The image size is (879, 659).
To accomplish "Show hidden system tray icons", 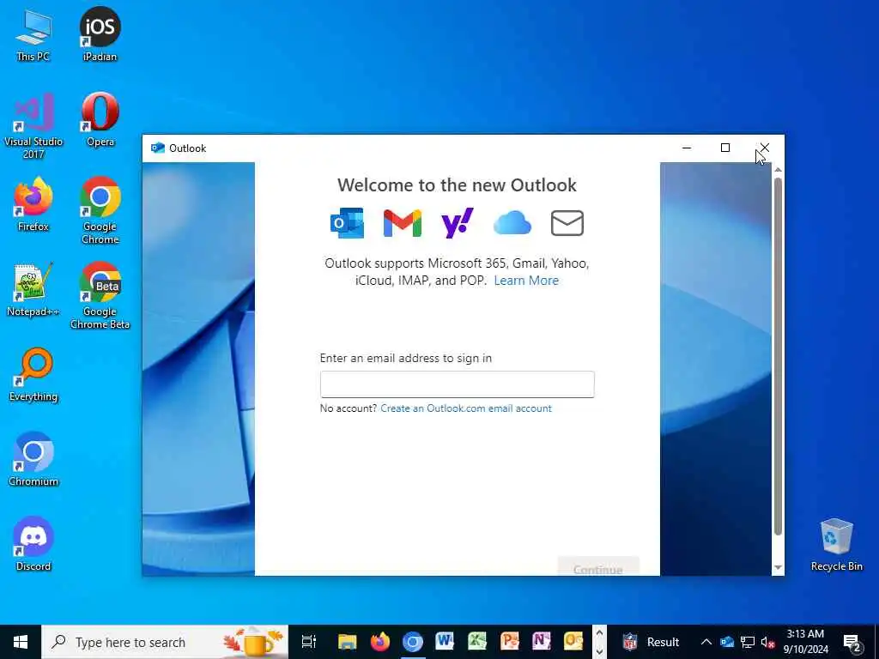I will coord(706,642).
